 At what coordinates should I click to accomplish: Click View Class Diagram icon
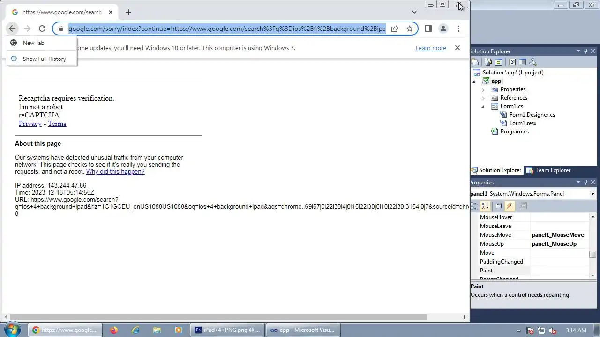[532, 62]
